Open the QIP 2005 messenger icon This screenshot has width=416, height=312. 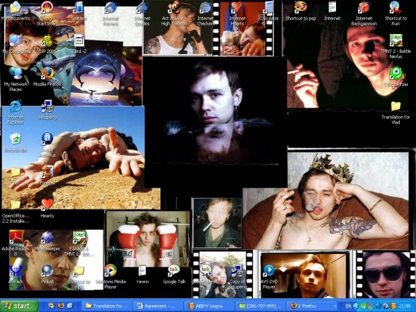coord(47,41)
